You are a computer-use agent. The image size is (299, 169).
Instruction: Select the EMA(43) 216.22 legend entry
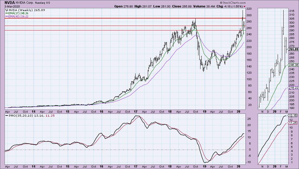point(17,17)
